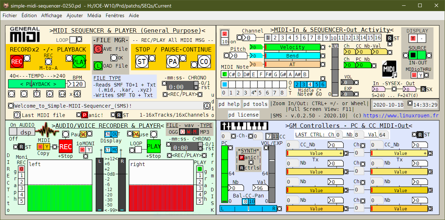The width and height of the screenshot is (445, 220).
Task: Click the SYNTH Rctrls reset button
Action: pos(242,168)
